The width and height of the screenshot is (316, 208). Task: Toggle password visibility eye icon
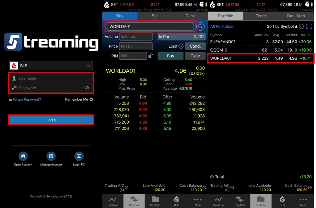(87, 88)
